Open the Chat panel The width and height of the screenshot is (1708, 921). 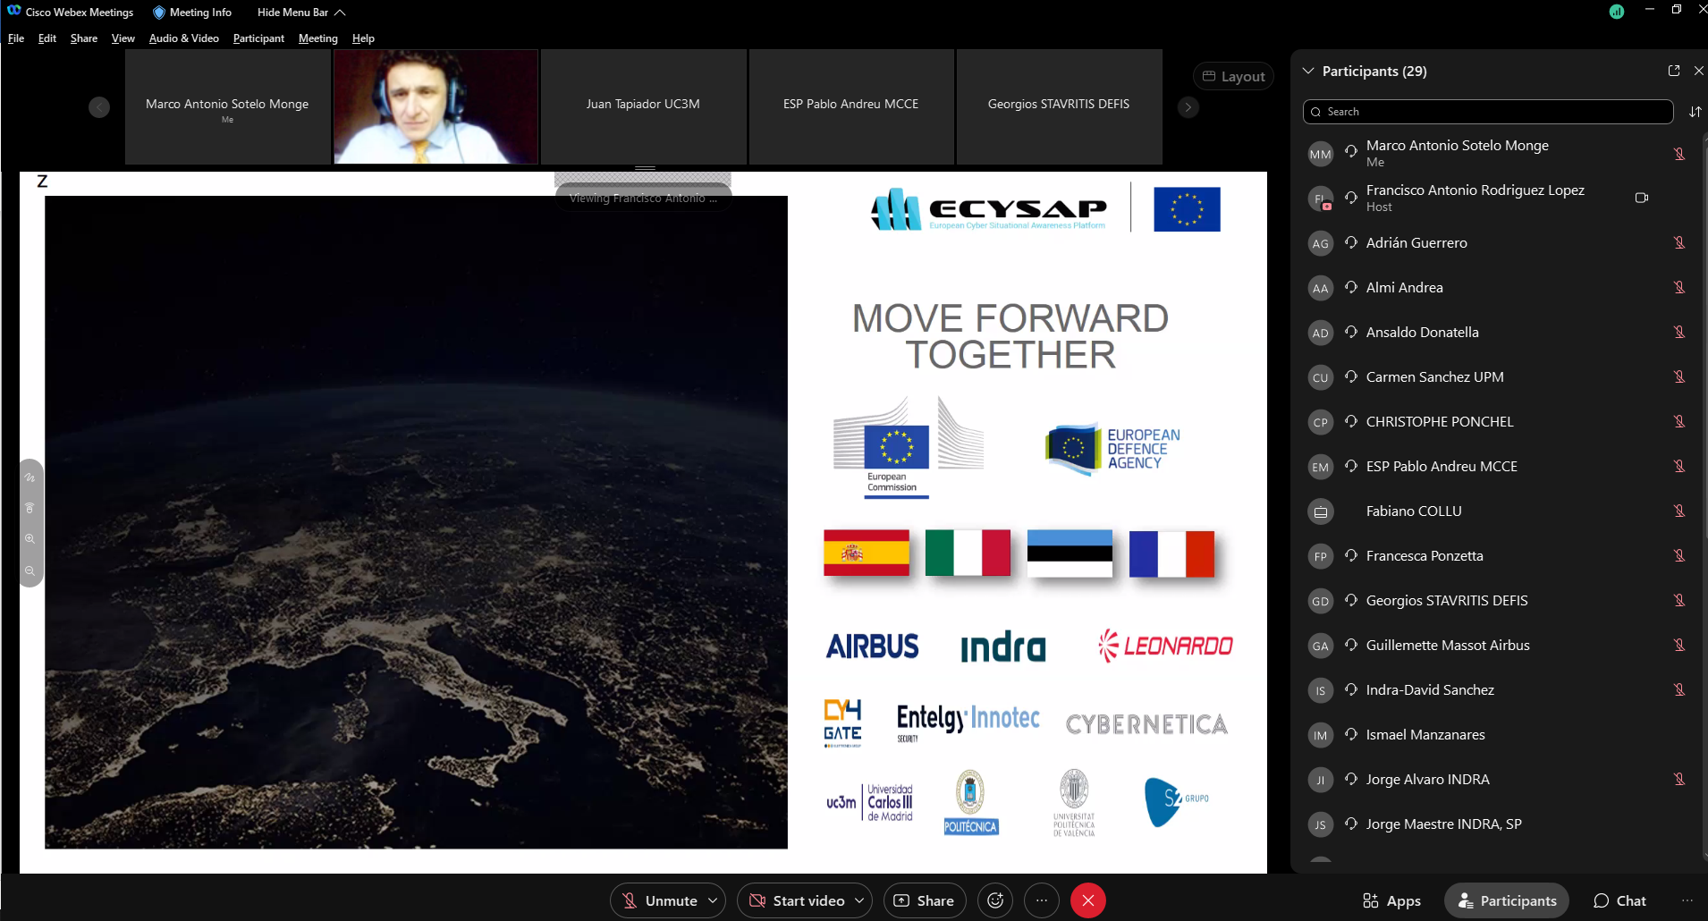1619,900
